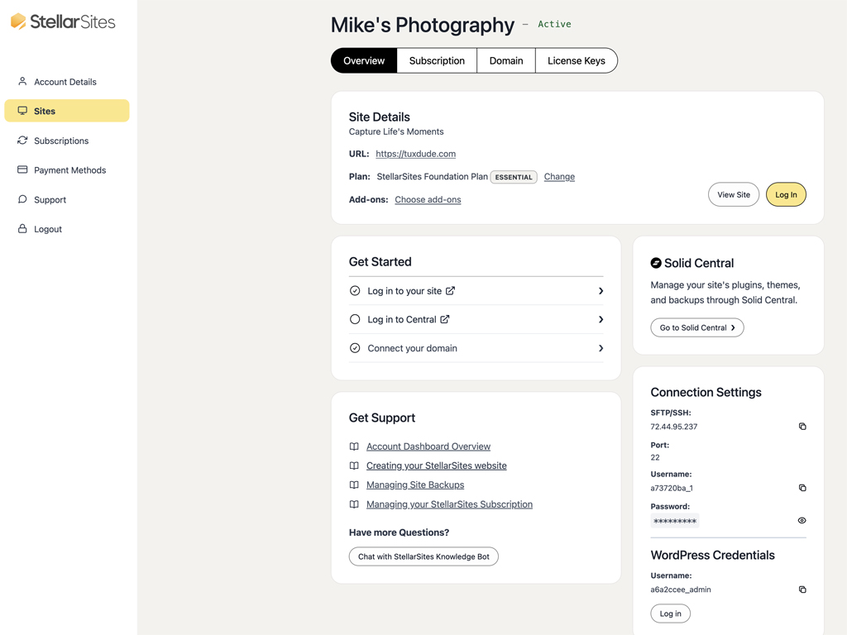
Task: Click the Solid Central logo icon
Action: click(656, 263)
